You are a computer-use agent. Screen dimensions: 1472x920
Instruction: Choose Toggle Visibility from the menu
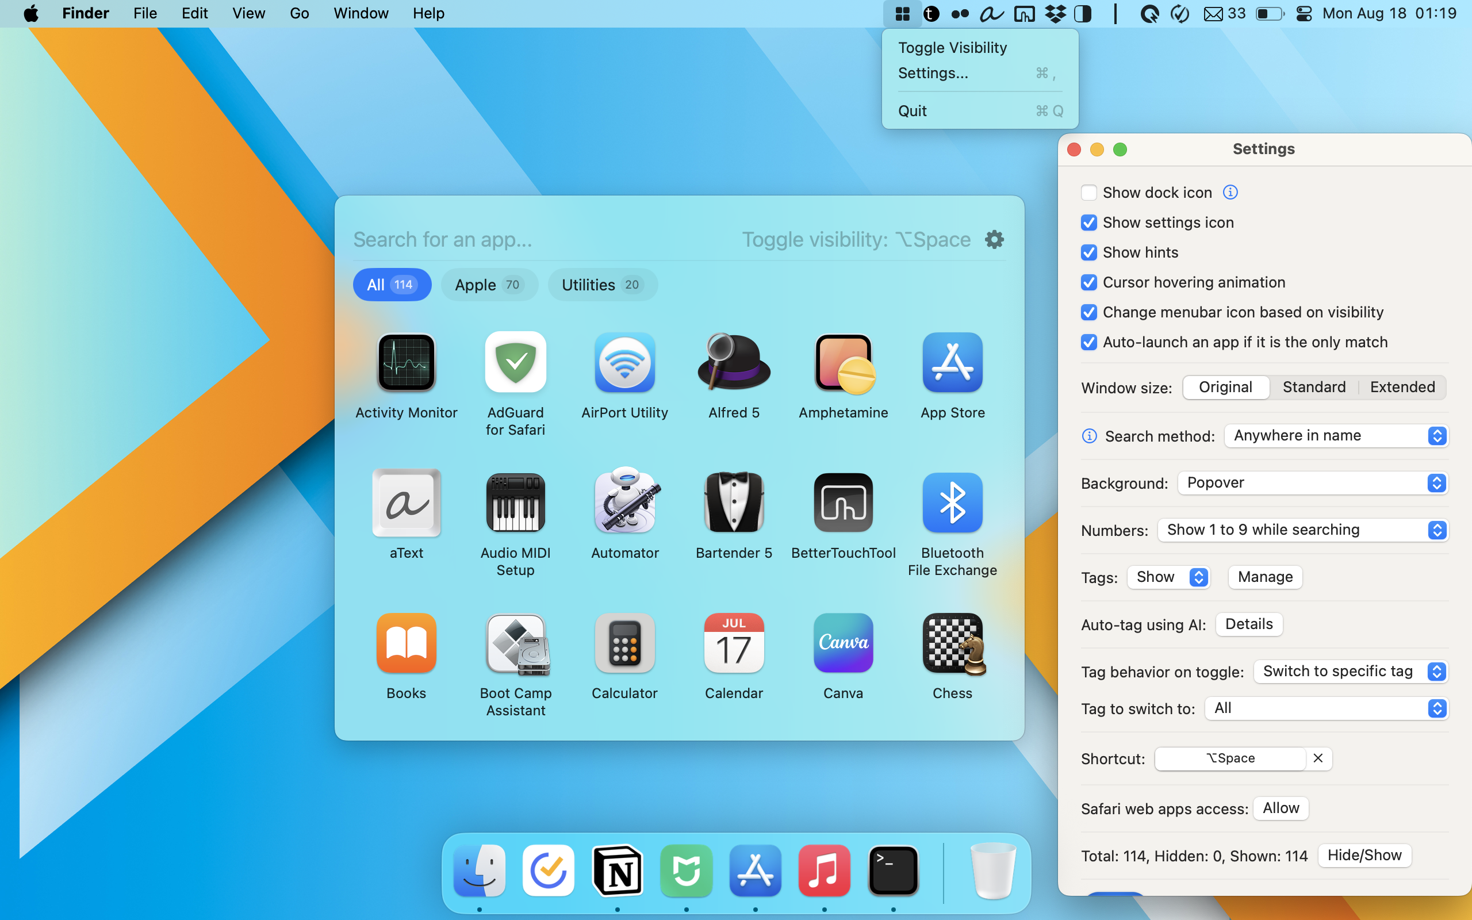coord(952,48)
